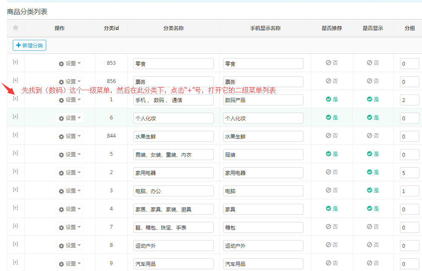
Task: Toggle 是否推荐 for 票务 row
Action: coord(331,81)
